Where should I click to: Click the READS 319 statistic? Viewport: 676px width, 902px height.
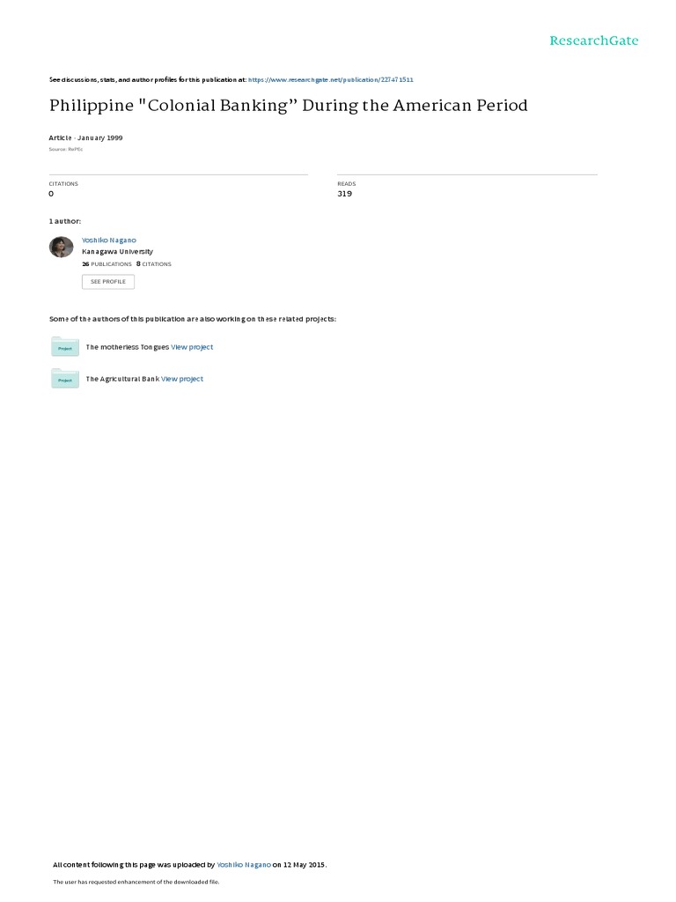(345, 189)
